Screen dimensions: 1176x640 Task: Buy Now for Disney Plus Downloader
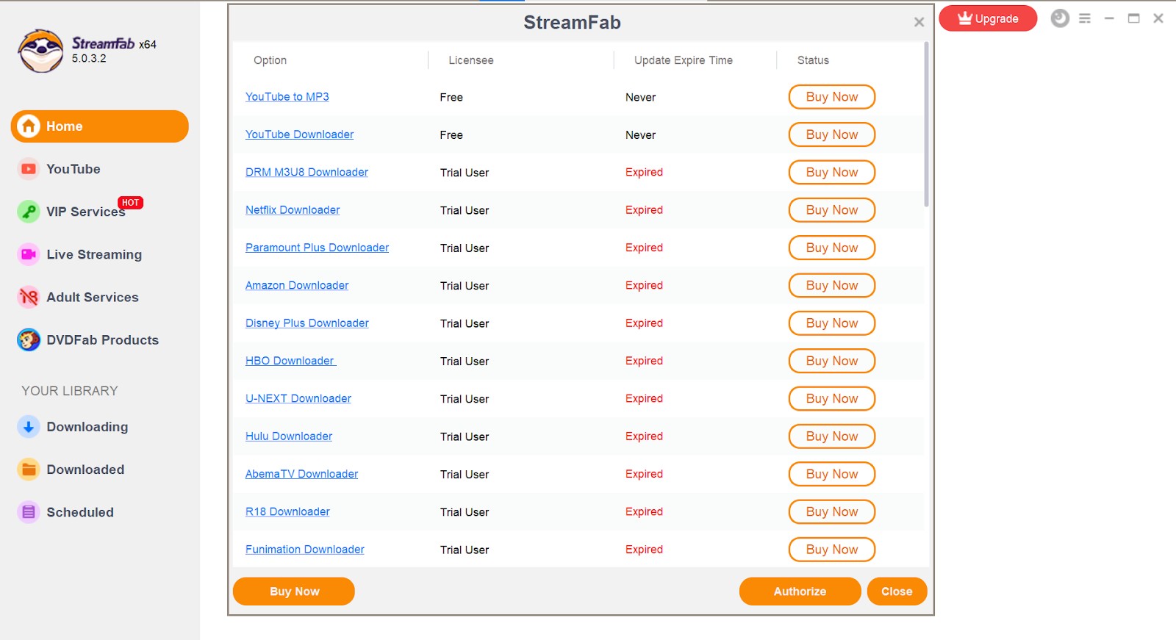click(x=832, y=323)
